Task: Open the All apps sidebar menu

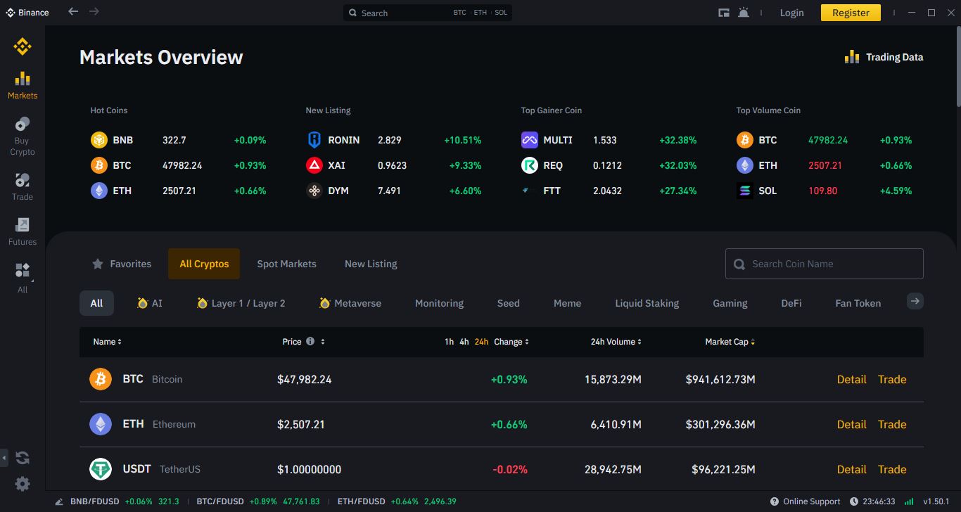Action: coord(23,278)
